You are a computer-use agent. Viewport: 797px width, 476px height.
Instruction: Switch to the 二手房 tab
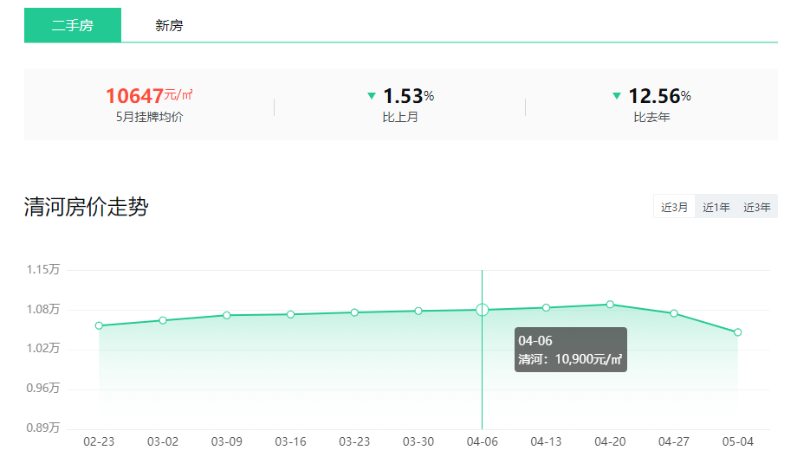coord(73,25)
